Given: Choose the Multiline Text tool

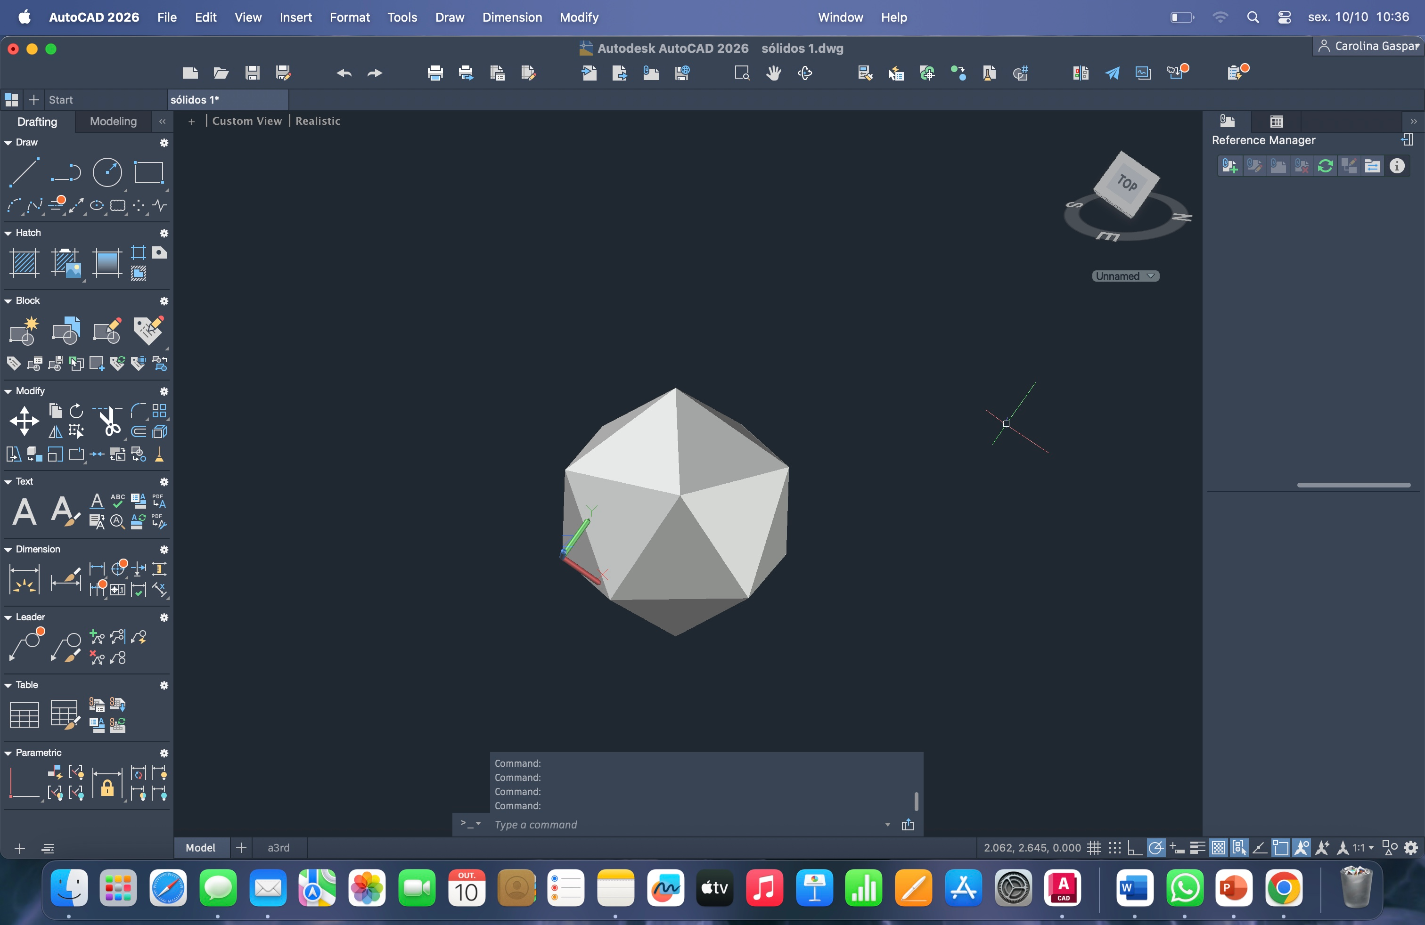Looking at the screenshot, I should pos(24,511).
